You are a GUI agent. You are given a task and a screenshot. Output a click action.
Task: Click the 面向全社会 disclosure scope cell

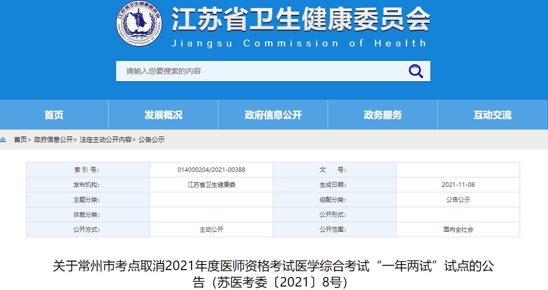pos(458,230)
